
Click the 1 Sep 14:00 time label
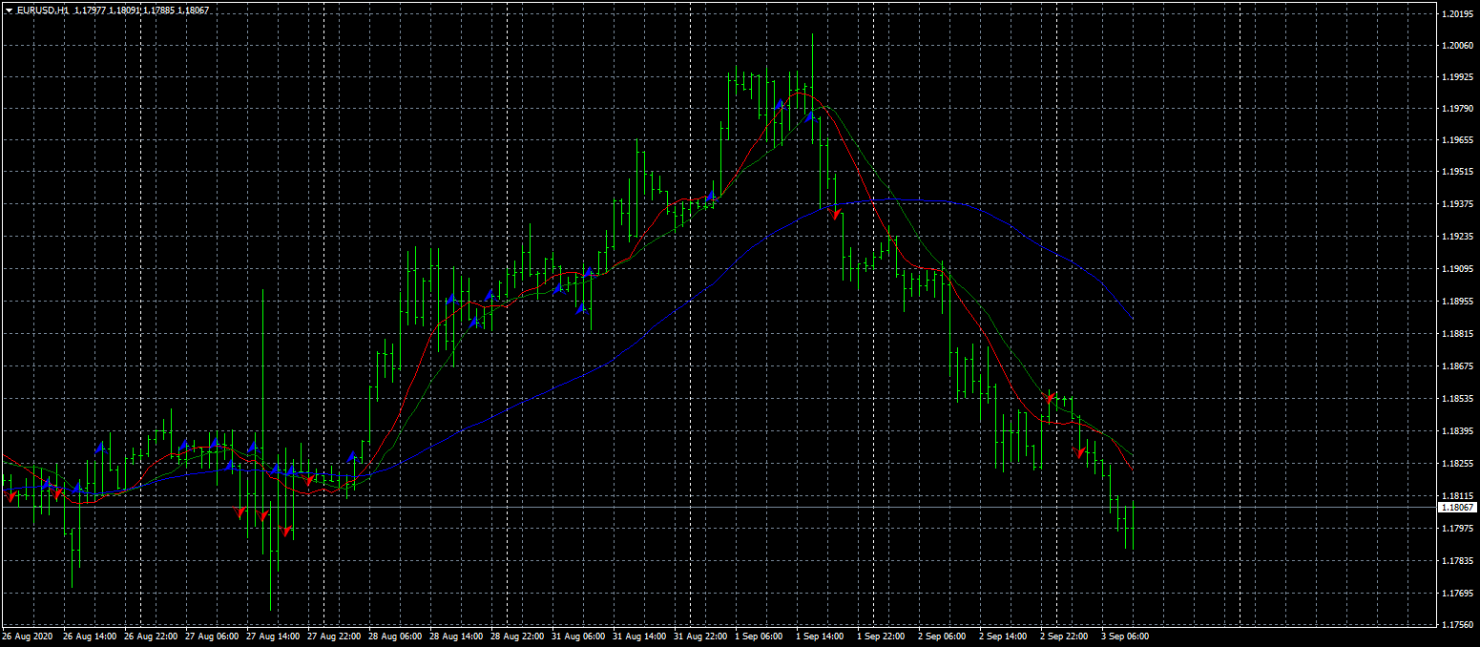(x=820, y=637)
